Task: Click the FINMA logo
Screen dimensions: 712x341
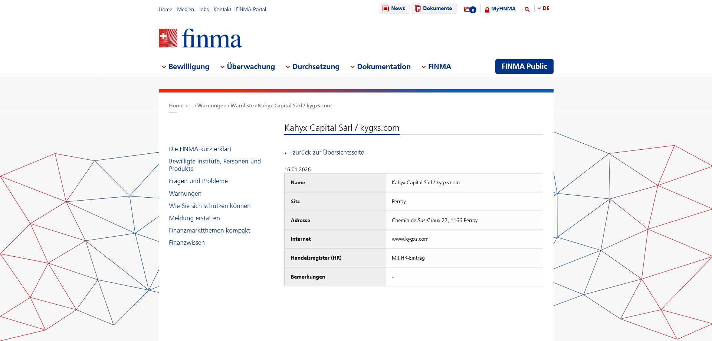Action: [x=200, y=38]
